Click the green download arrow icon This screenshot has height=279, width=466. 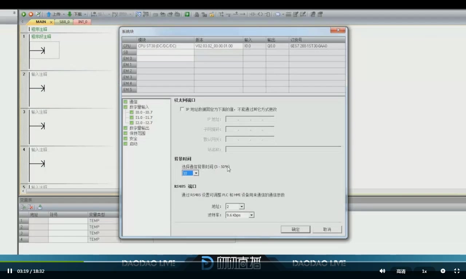[x=70, y=14]
